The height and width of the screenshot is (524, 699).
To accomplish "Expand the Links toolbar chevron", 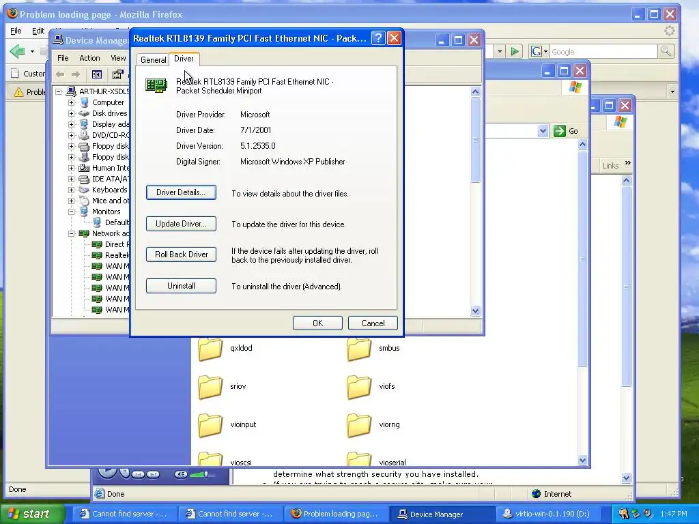I will point(628,163).
